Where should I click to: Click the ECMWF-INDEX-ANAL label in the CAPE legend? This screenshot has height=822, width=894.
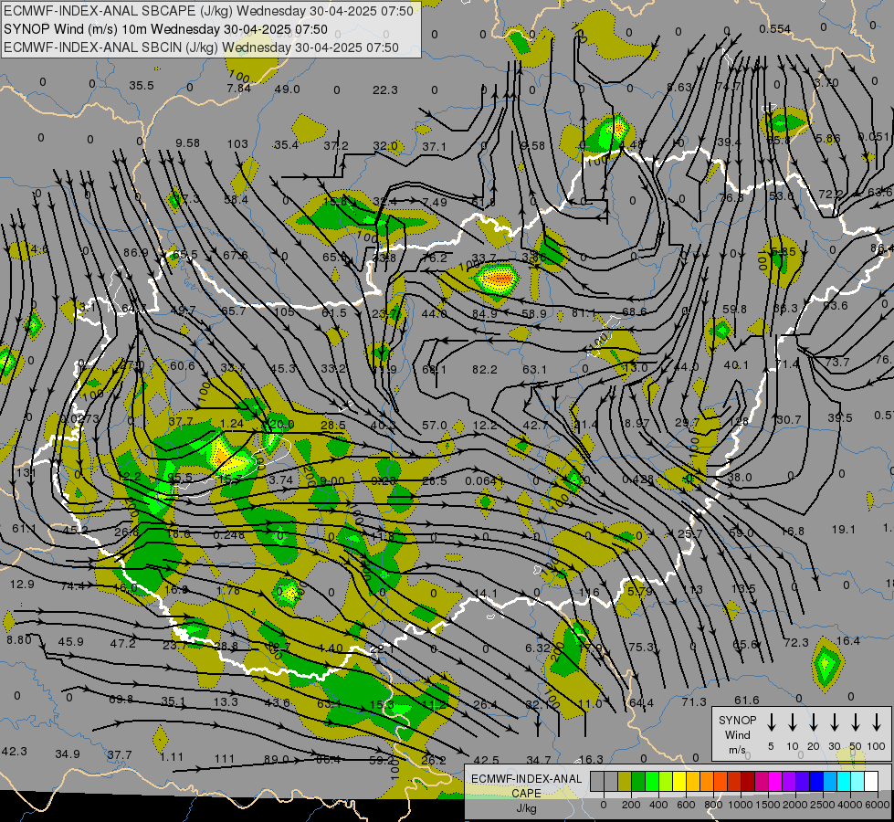(526, 779)
